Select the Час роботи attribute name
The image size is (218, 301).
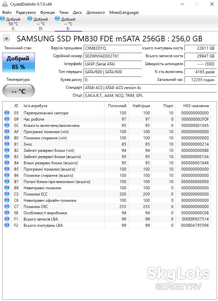pyautogui.click(x=34, y=119)
